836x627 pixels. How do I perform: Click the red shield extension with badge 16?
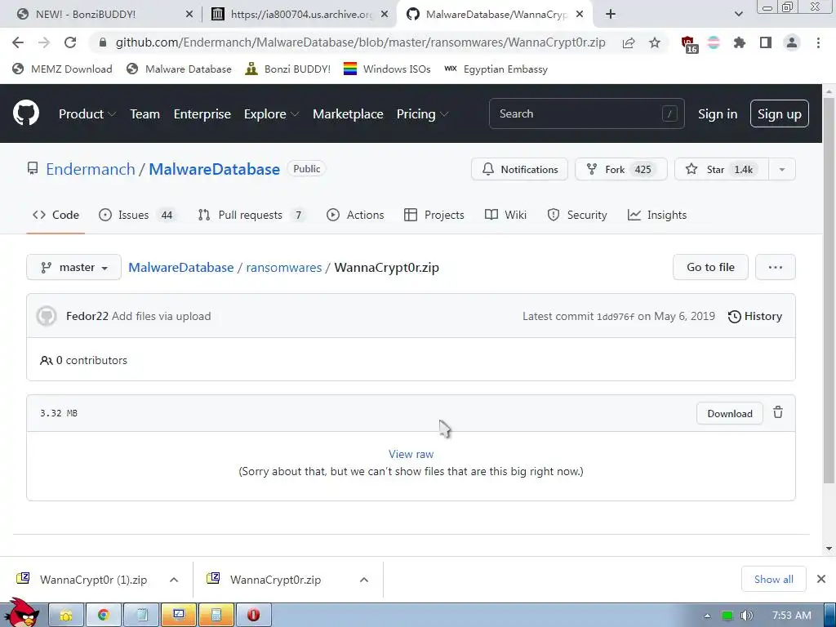tap(688, 44)
